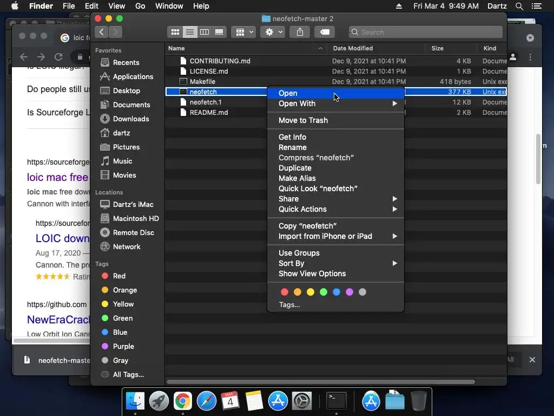The height and width of the screenshot is (416, 554).
Task: Expand the Open With submenu
Action: coord(335,103)
